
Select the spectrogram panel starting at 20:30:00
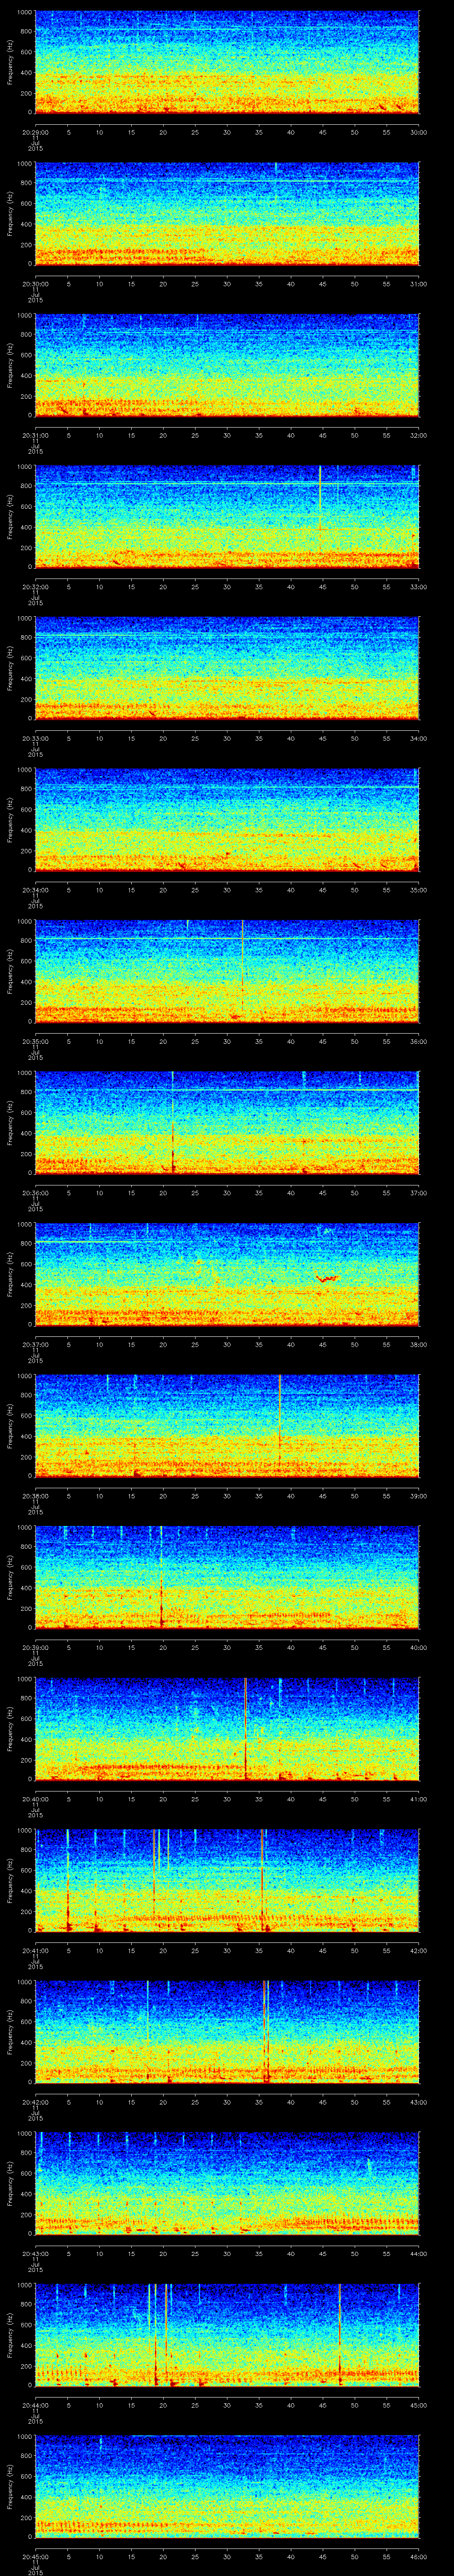(x=227, y=213)
